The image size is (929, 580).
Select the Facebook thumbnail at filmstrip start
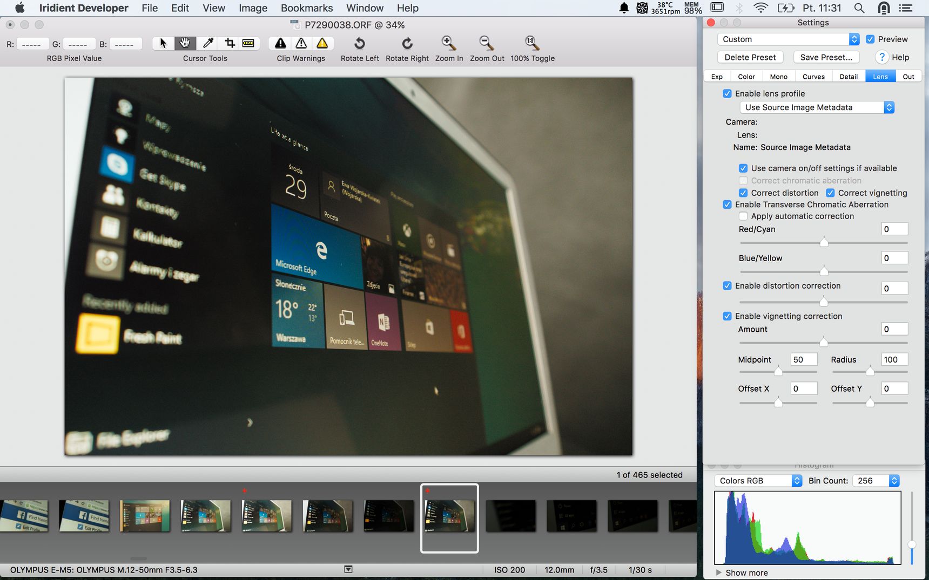click(x=24, y=516)
